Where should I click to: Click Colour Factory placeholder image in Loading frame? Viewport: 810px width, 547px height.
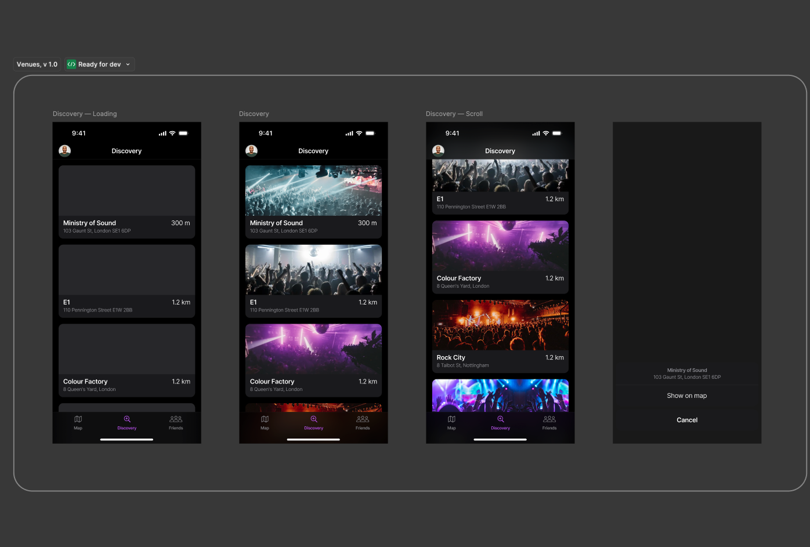coord(126,349)
